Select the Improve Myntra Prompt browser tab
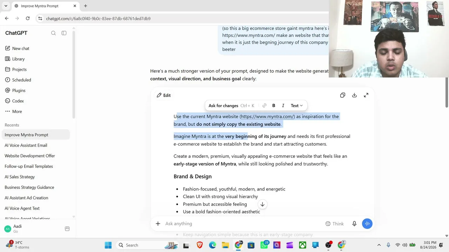449x252 pixels. (x=46, y=6)
